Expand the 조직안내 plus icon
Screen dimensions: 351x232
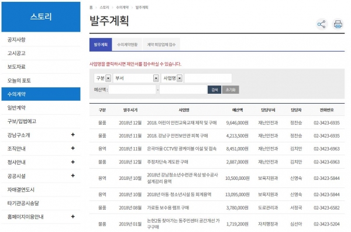73,148
